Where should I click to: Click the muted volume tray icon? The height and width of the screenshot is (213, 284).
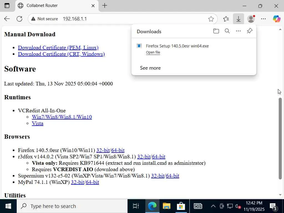pyautogui.click(x=238, y=206)
